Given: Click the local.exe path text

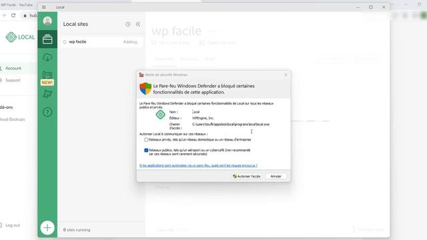Looking at the screenshot, I should 231,125.
